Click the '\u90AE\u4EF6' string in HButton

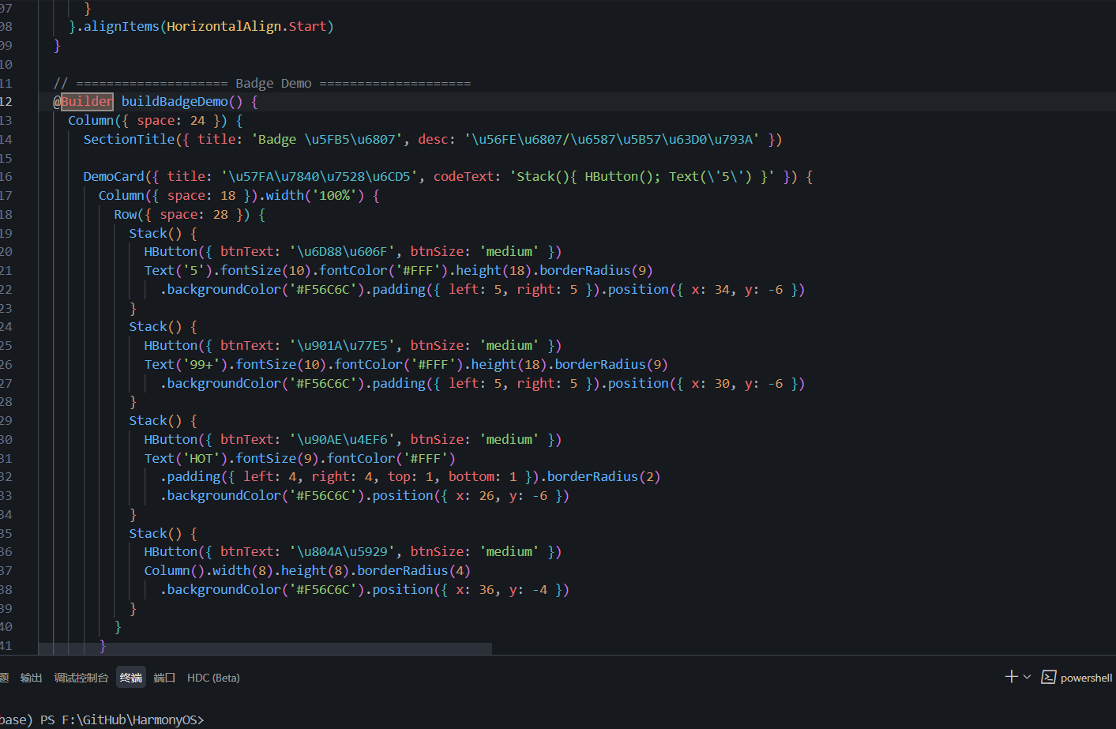point(342,439)
